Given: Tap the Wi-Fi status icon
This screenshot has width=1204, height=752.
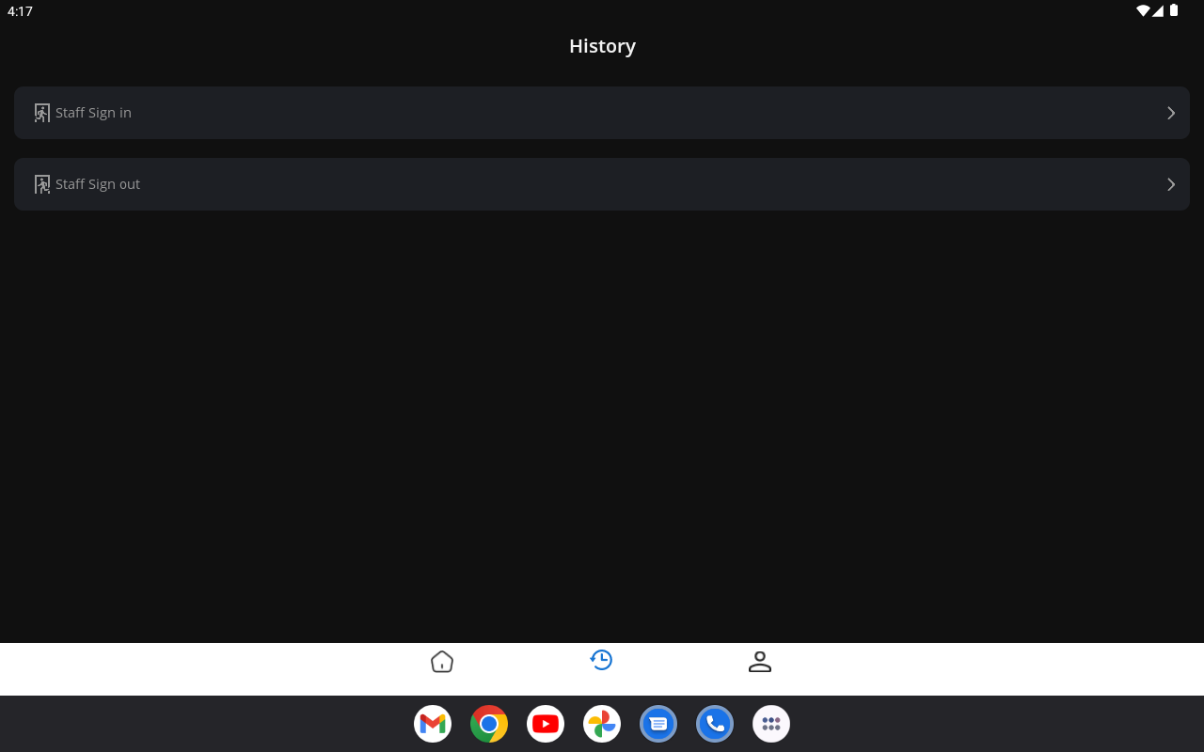Looking at the screenshot, I should tap(1143, 10).
